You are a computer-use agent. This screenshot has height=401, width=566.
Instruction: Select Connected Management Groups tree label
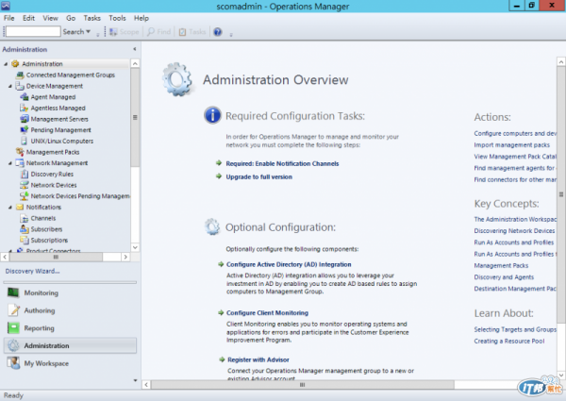tap(71, 75)
